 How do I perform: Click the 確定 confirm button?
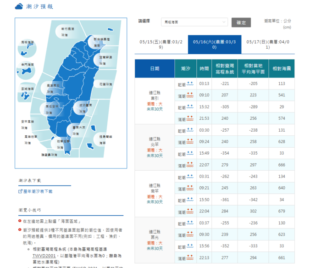pos(241,22)
